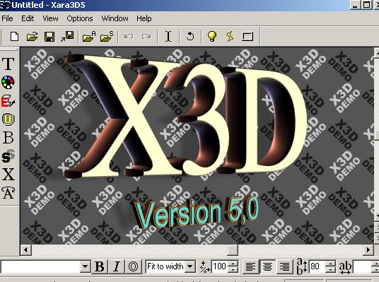The image size is (379, 282).
Task: Open the Edit menu
Action: [28, 18]
